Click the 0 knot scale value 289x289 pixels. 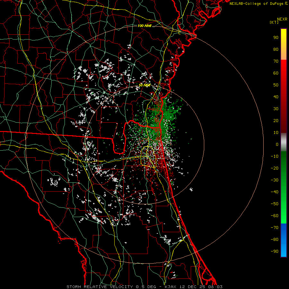277,144
